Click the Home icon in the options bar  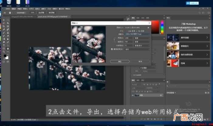5,13
